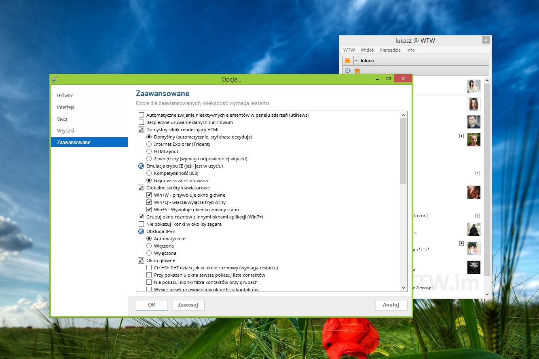Viewport: 539px width, 359px height.
Task: Click the icon beside Domyślny silnik renderujący HTML
Action: click(141, 130)
